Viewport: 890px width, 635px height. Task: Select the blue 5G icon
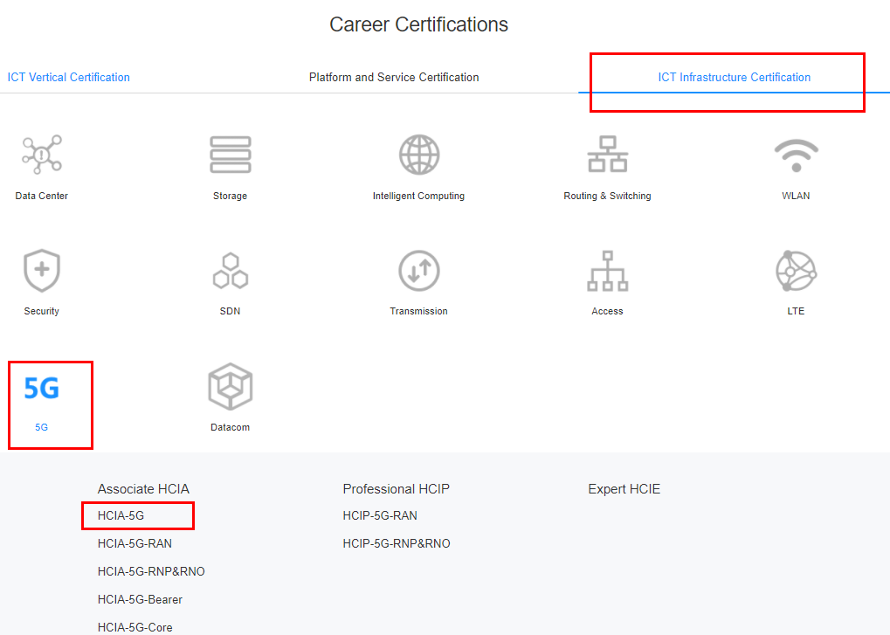(x=41, y=388)
